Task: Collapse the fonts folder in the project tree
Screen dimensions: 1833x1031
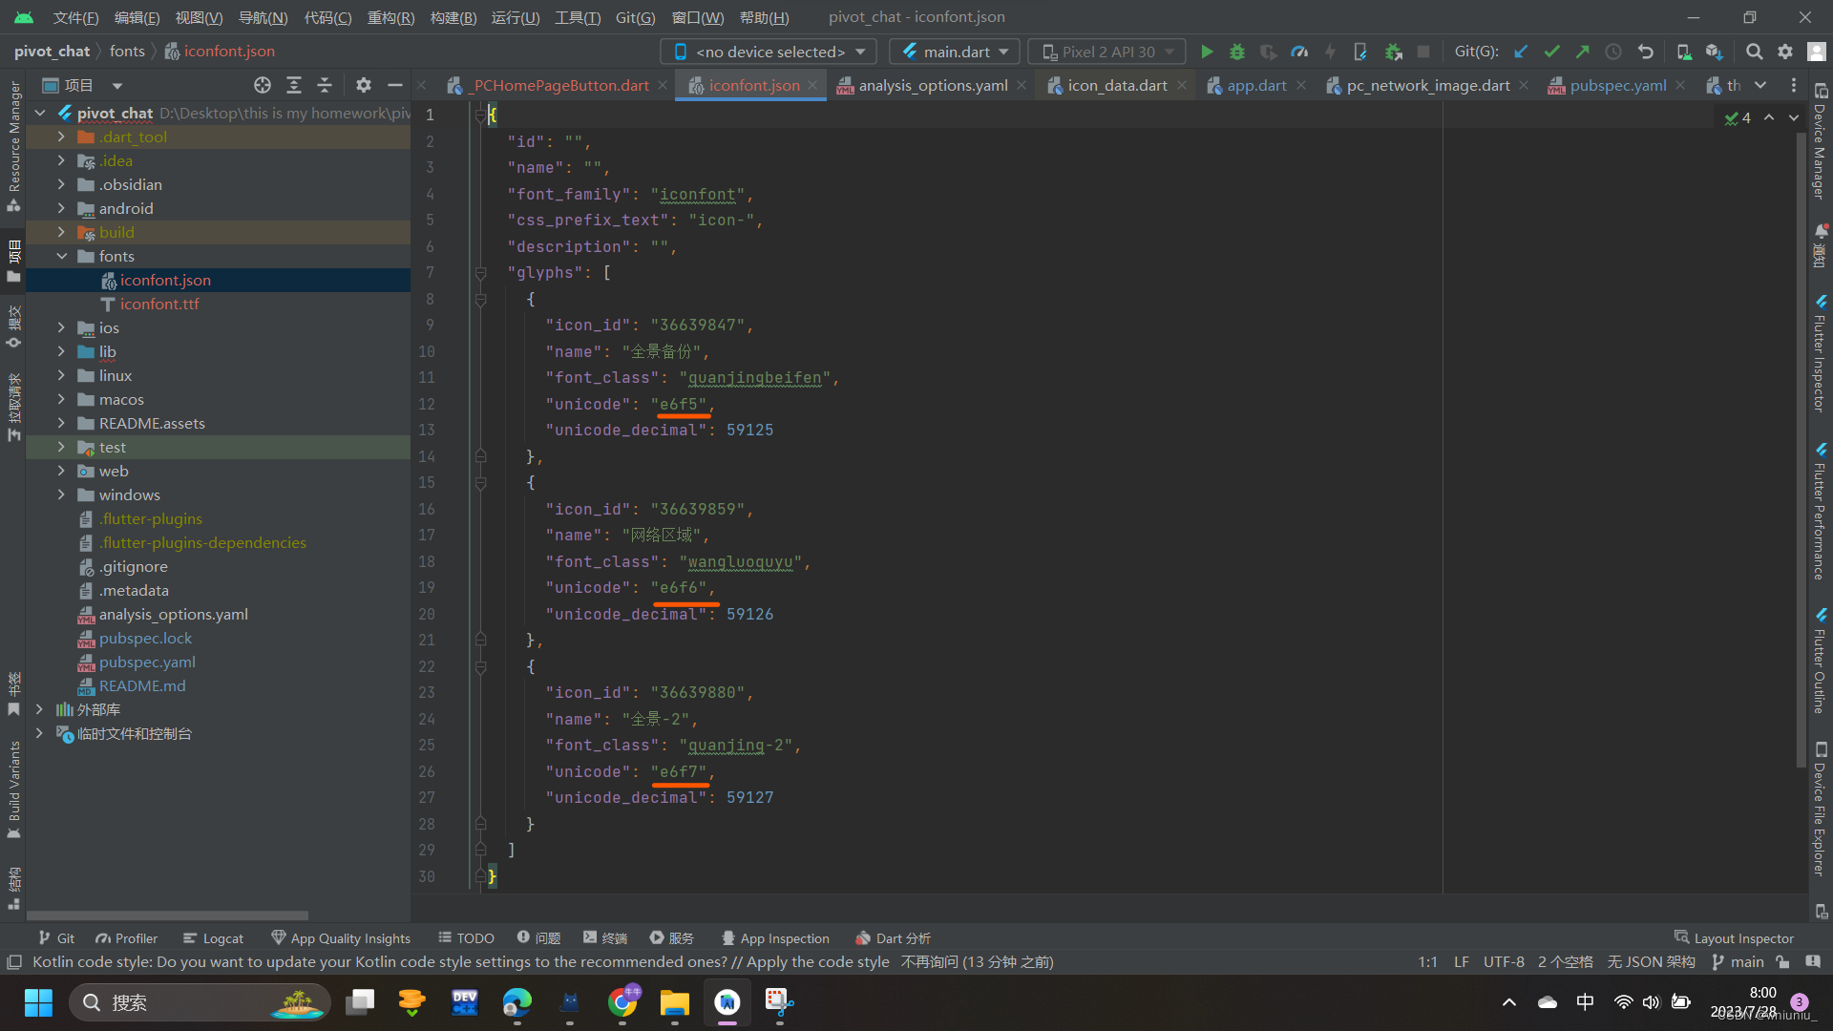Action: coord(62,256)
